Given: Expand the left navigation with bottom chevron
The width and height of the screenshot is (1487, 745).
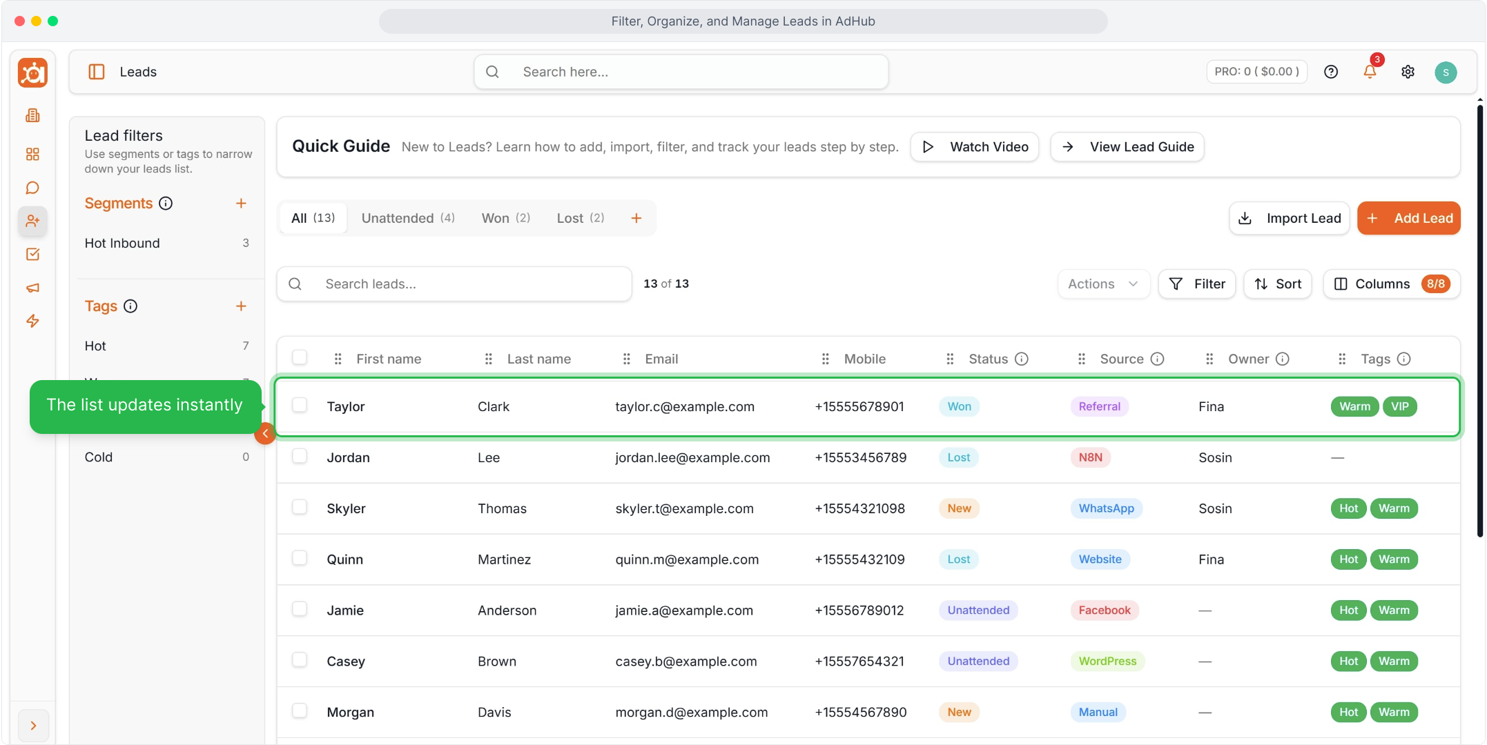Looking at the screenshot, I should 33,726.
